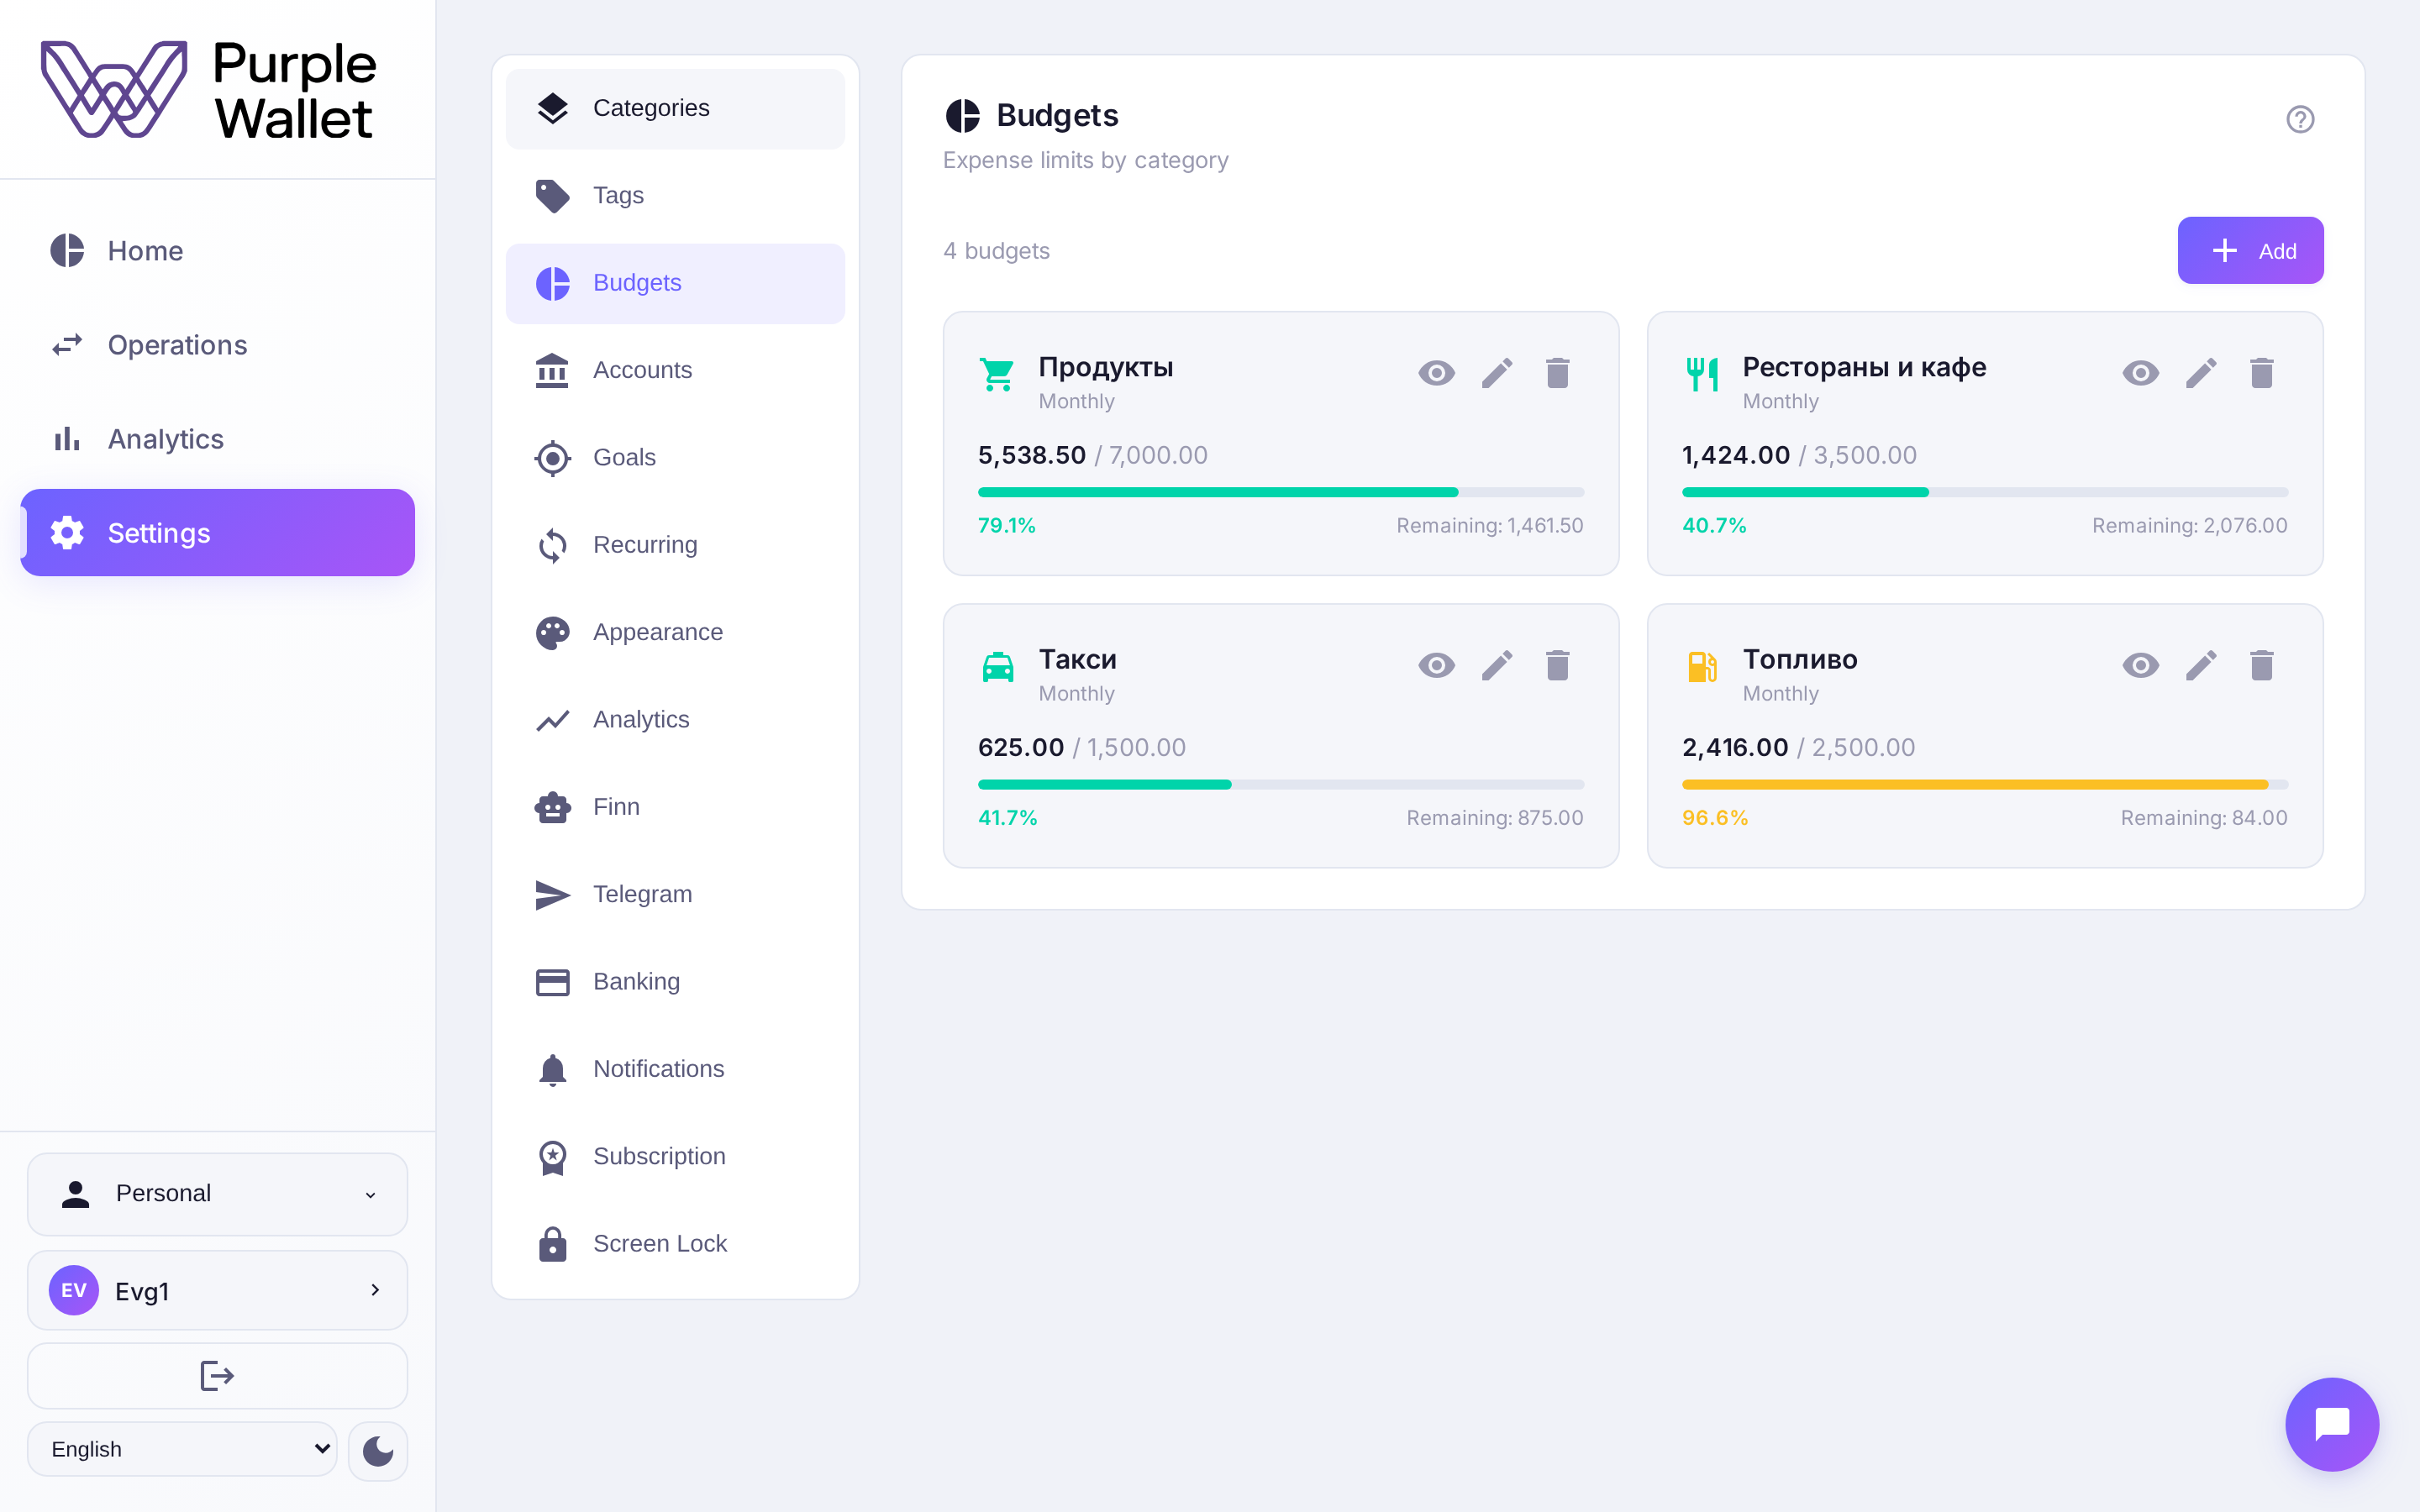This screenshot has height=1512, width=2420.
Task: Select the Такси budget card title
Action: click(1077, 659)
